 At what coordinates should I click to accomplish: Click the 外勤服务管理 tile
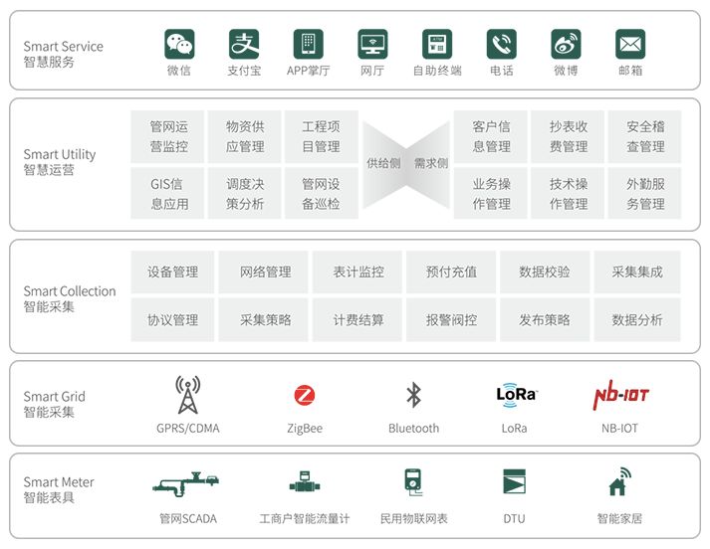tap(645, 193)
